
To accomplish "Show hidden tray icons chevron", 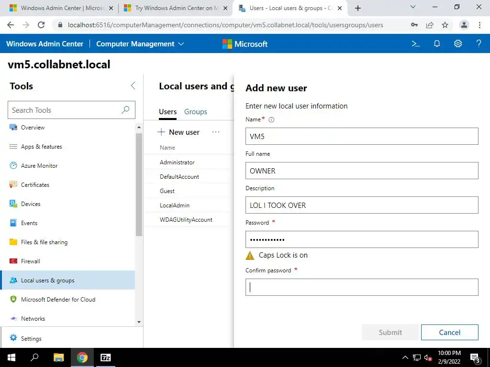I will [x=405, y=357].
